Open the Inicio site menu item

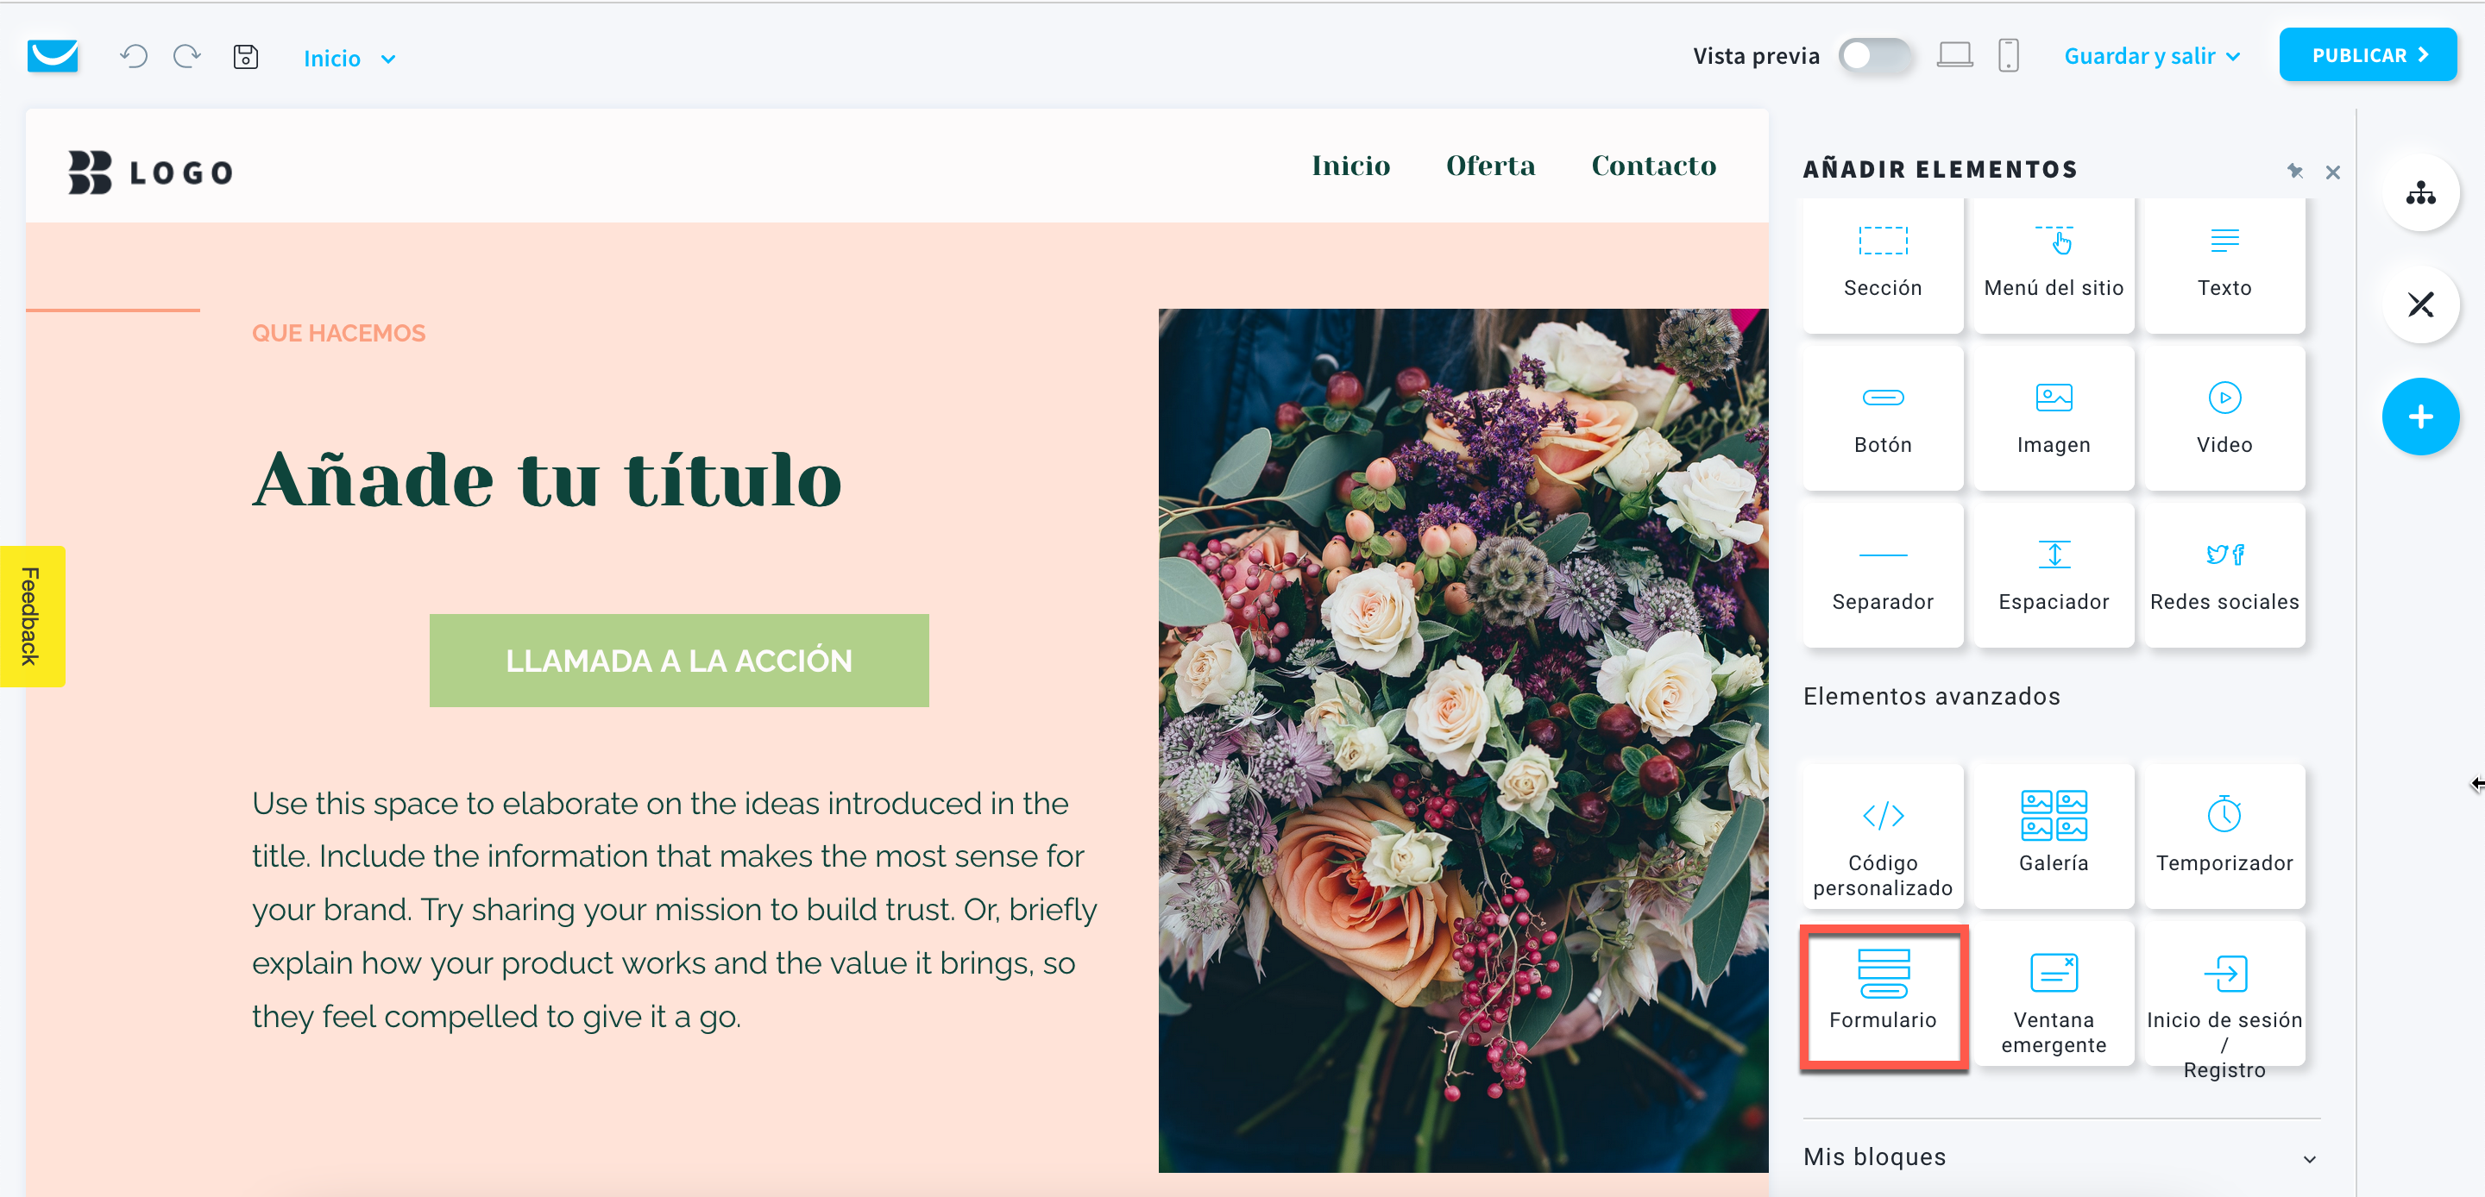click(x=1350, y=166)
